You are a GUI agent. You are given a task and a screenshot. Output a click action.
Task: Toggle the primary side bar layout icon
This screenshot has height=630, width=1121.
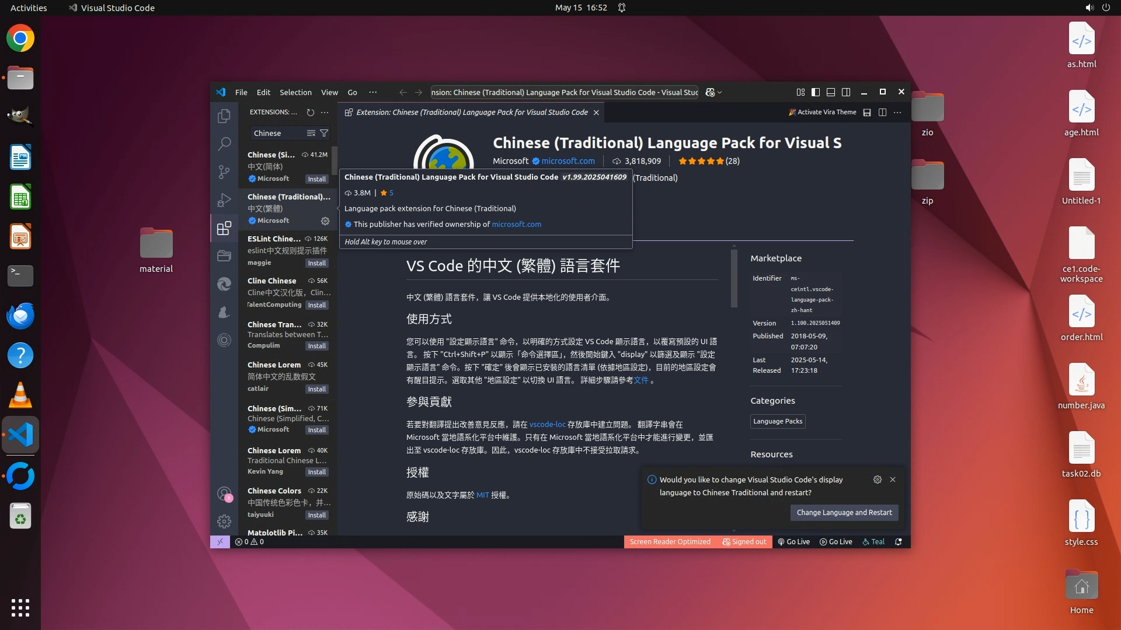pos(816,92)
